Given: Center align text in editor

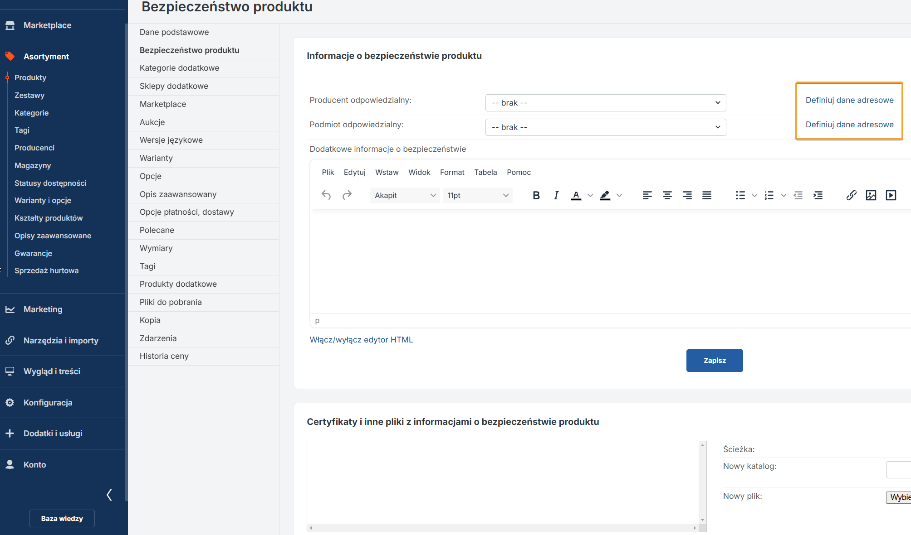Looking at the screenshot, I should tap(667, 195).
